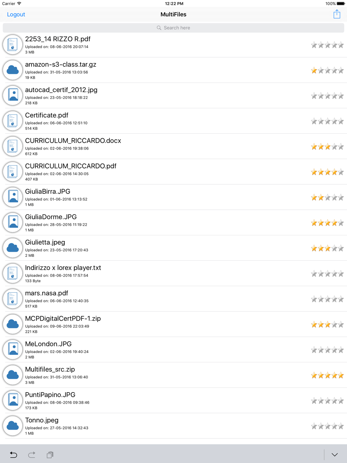Viewport: 347px width, 463px height.
Task: Tap cloud icon for amazon-s3-class.tar.gz
Action: 13,70
